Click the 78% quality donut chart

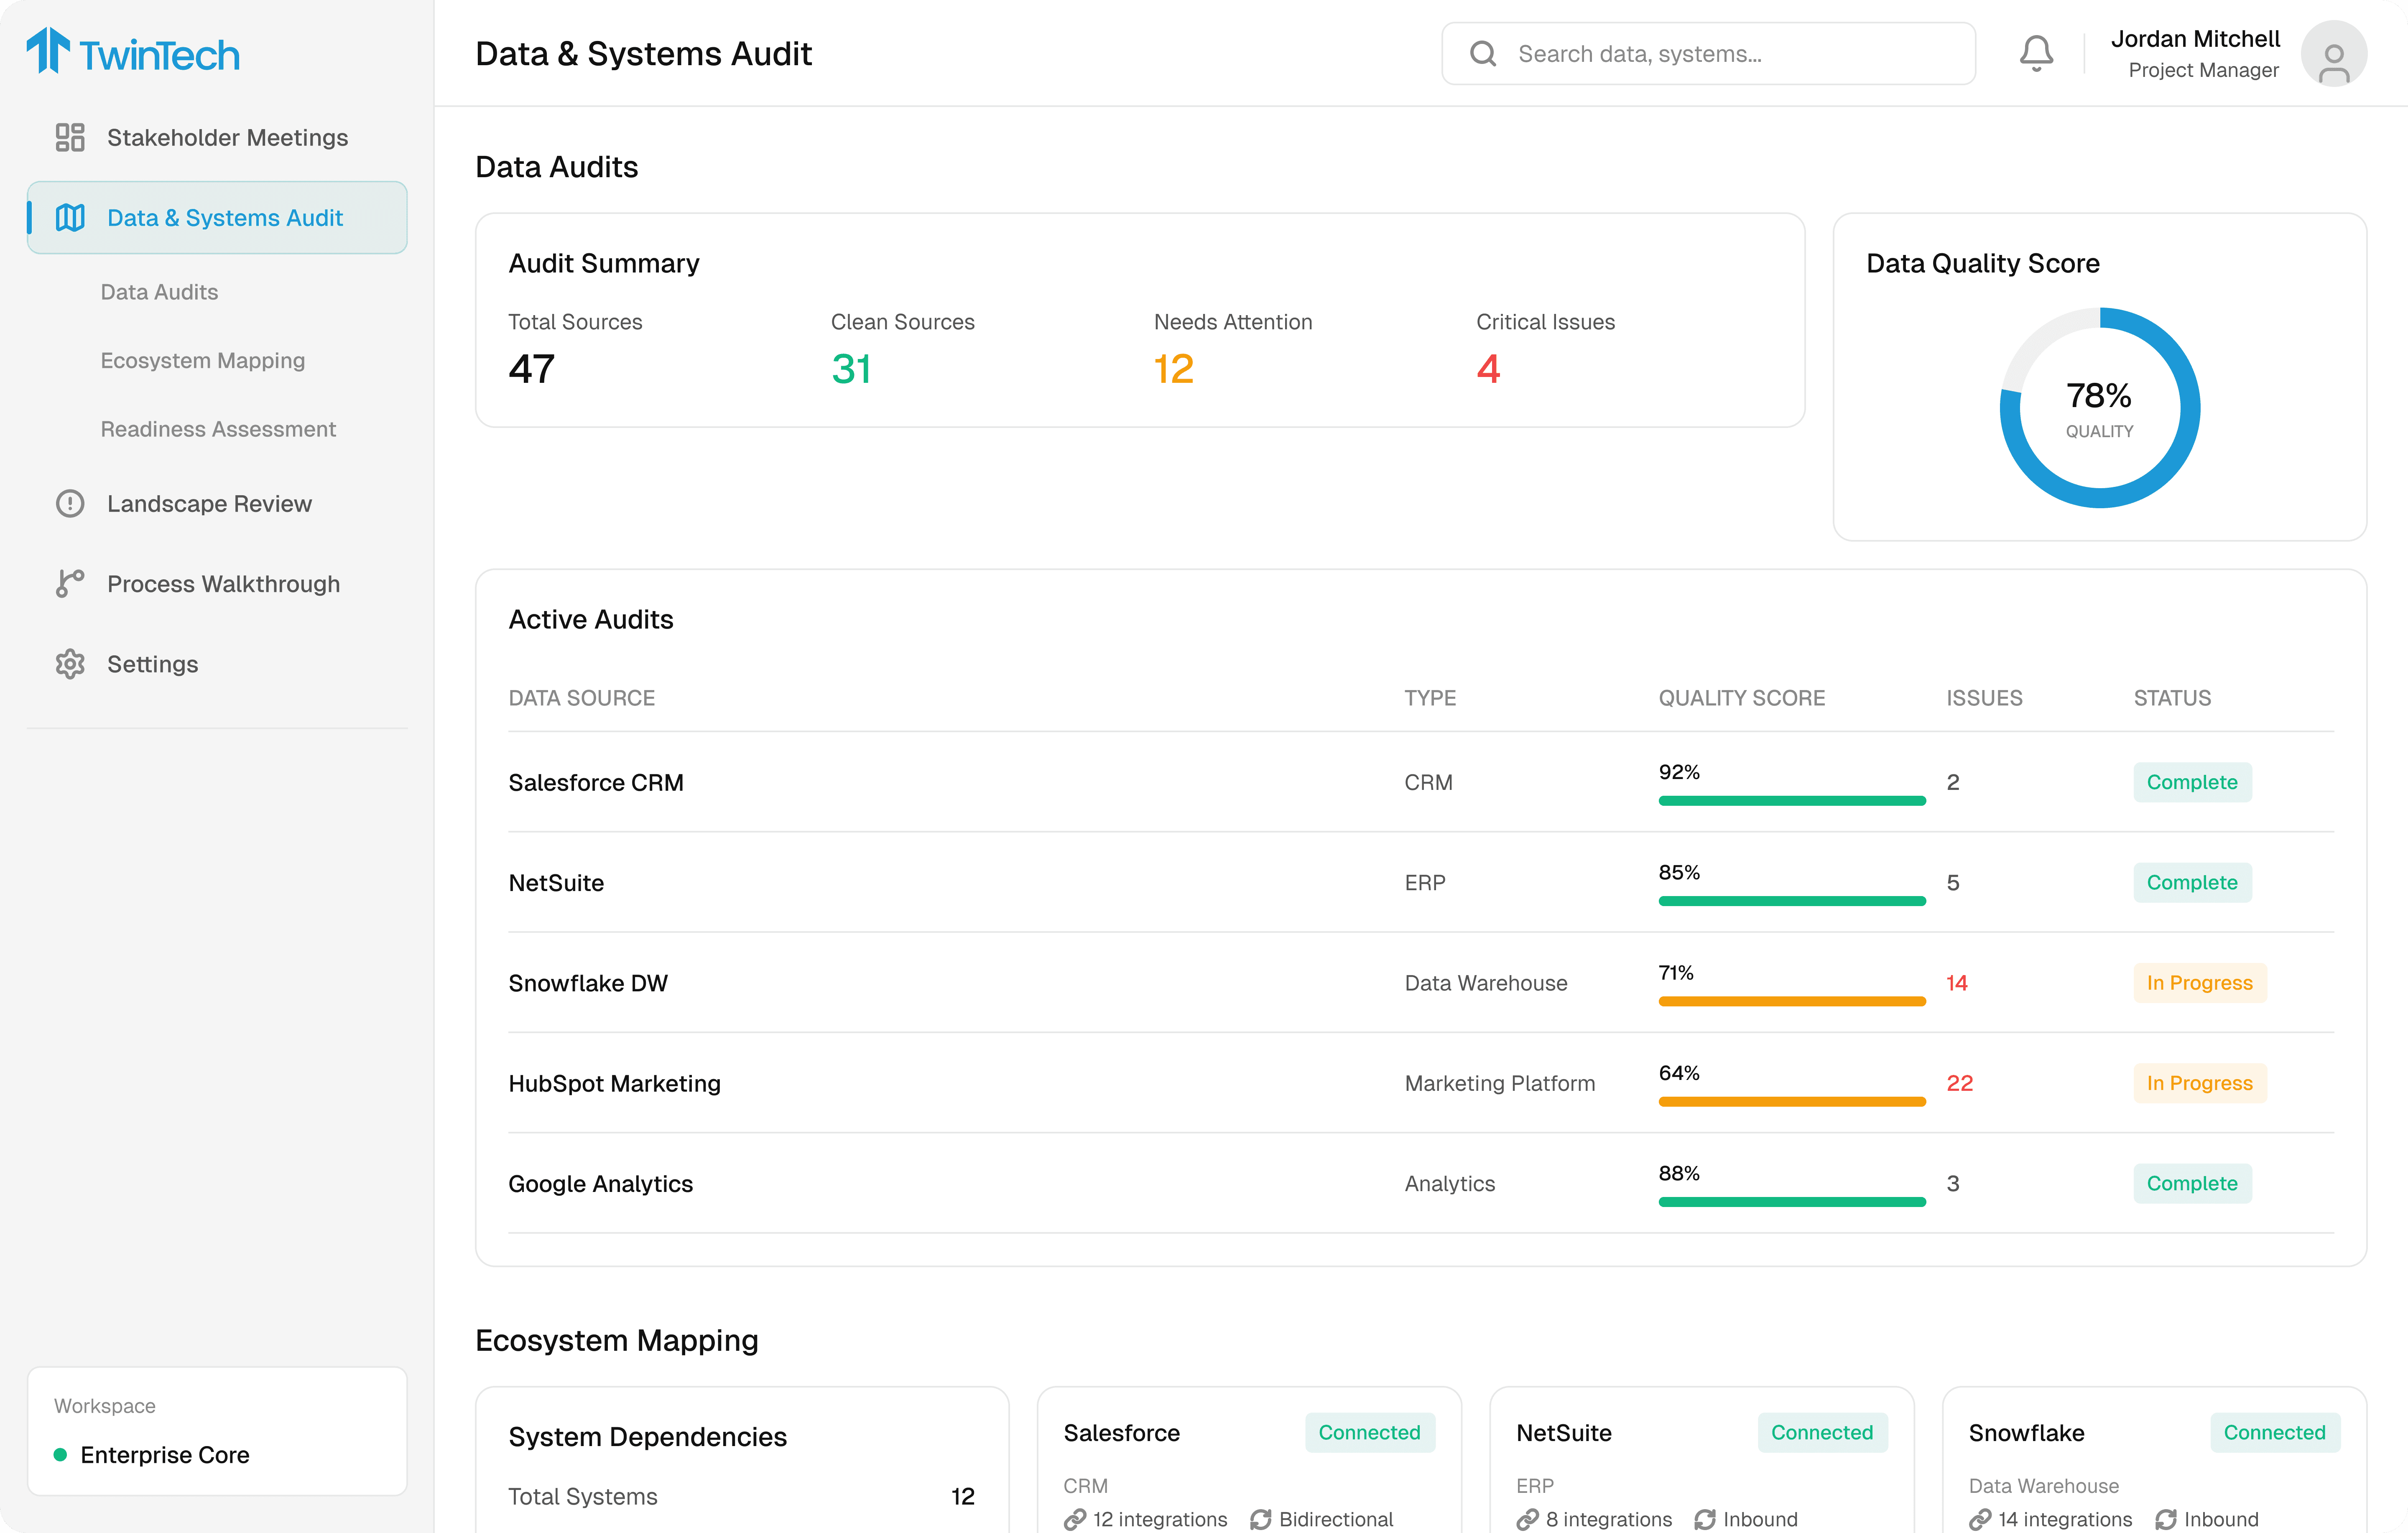(x=2099, y=408)
